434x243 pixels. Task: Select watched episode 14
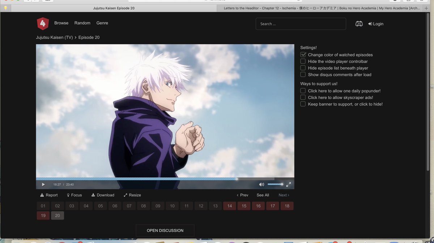[230, 206]
